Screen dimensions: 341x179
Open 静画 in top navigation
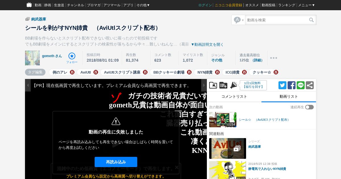pyautogui.click(x=48, y=5)
